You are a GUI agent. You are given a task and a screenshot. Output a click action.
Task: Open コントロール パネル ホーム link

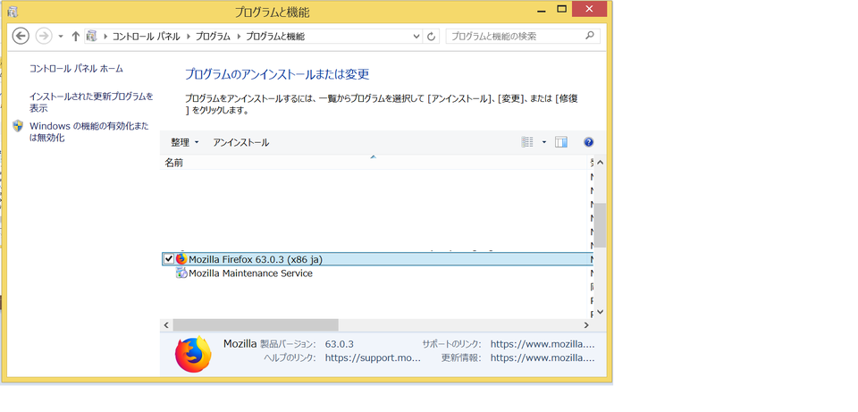(x=76, y=69)
